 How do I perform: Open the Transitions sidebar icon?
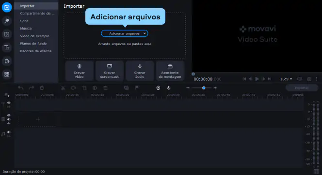(x=7, y=34)
